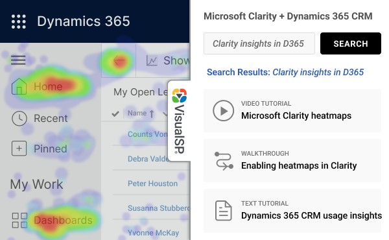Click the Name column ascending sort arrow
This screenshot has height=240, width=389.
[x=152, y=114]
